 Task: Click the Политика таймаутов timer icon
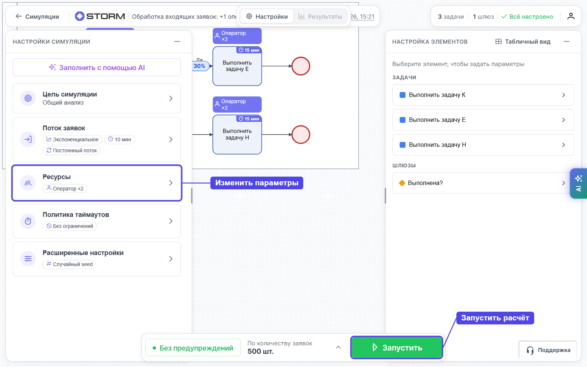pos(28,221)
